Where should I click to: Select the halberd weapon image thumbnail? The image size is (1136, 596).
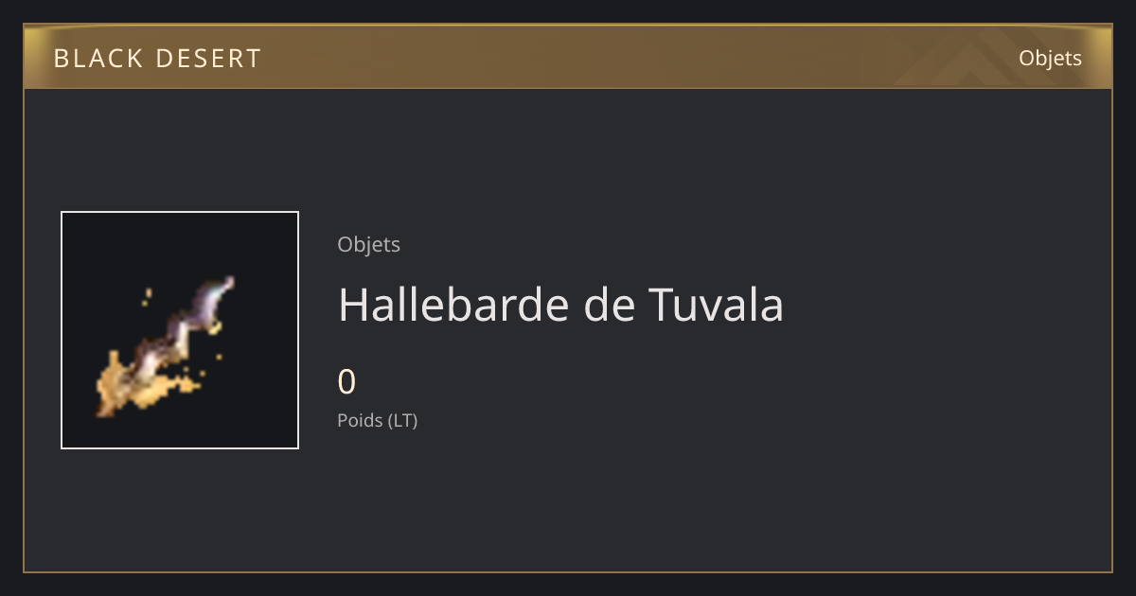(x=180, y=330)
